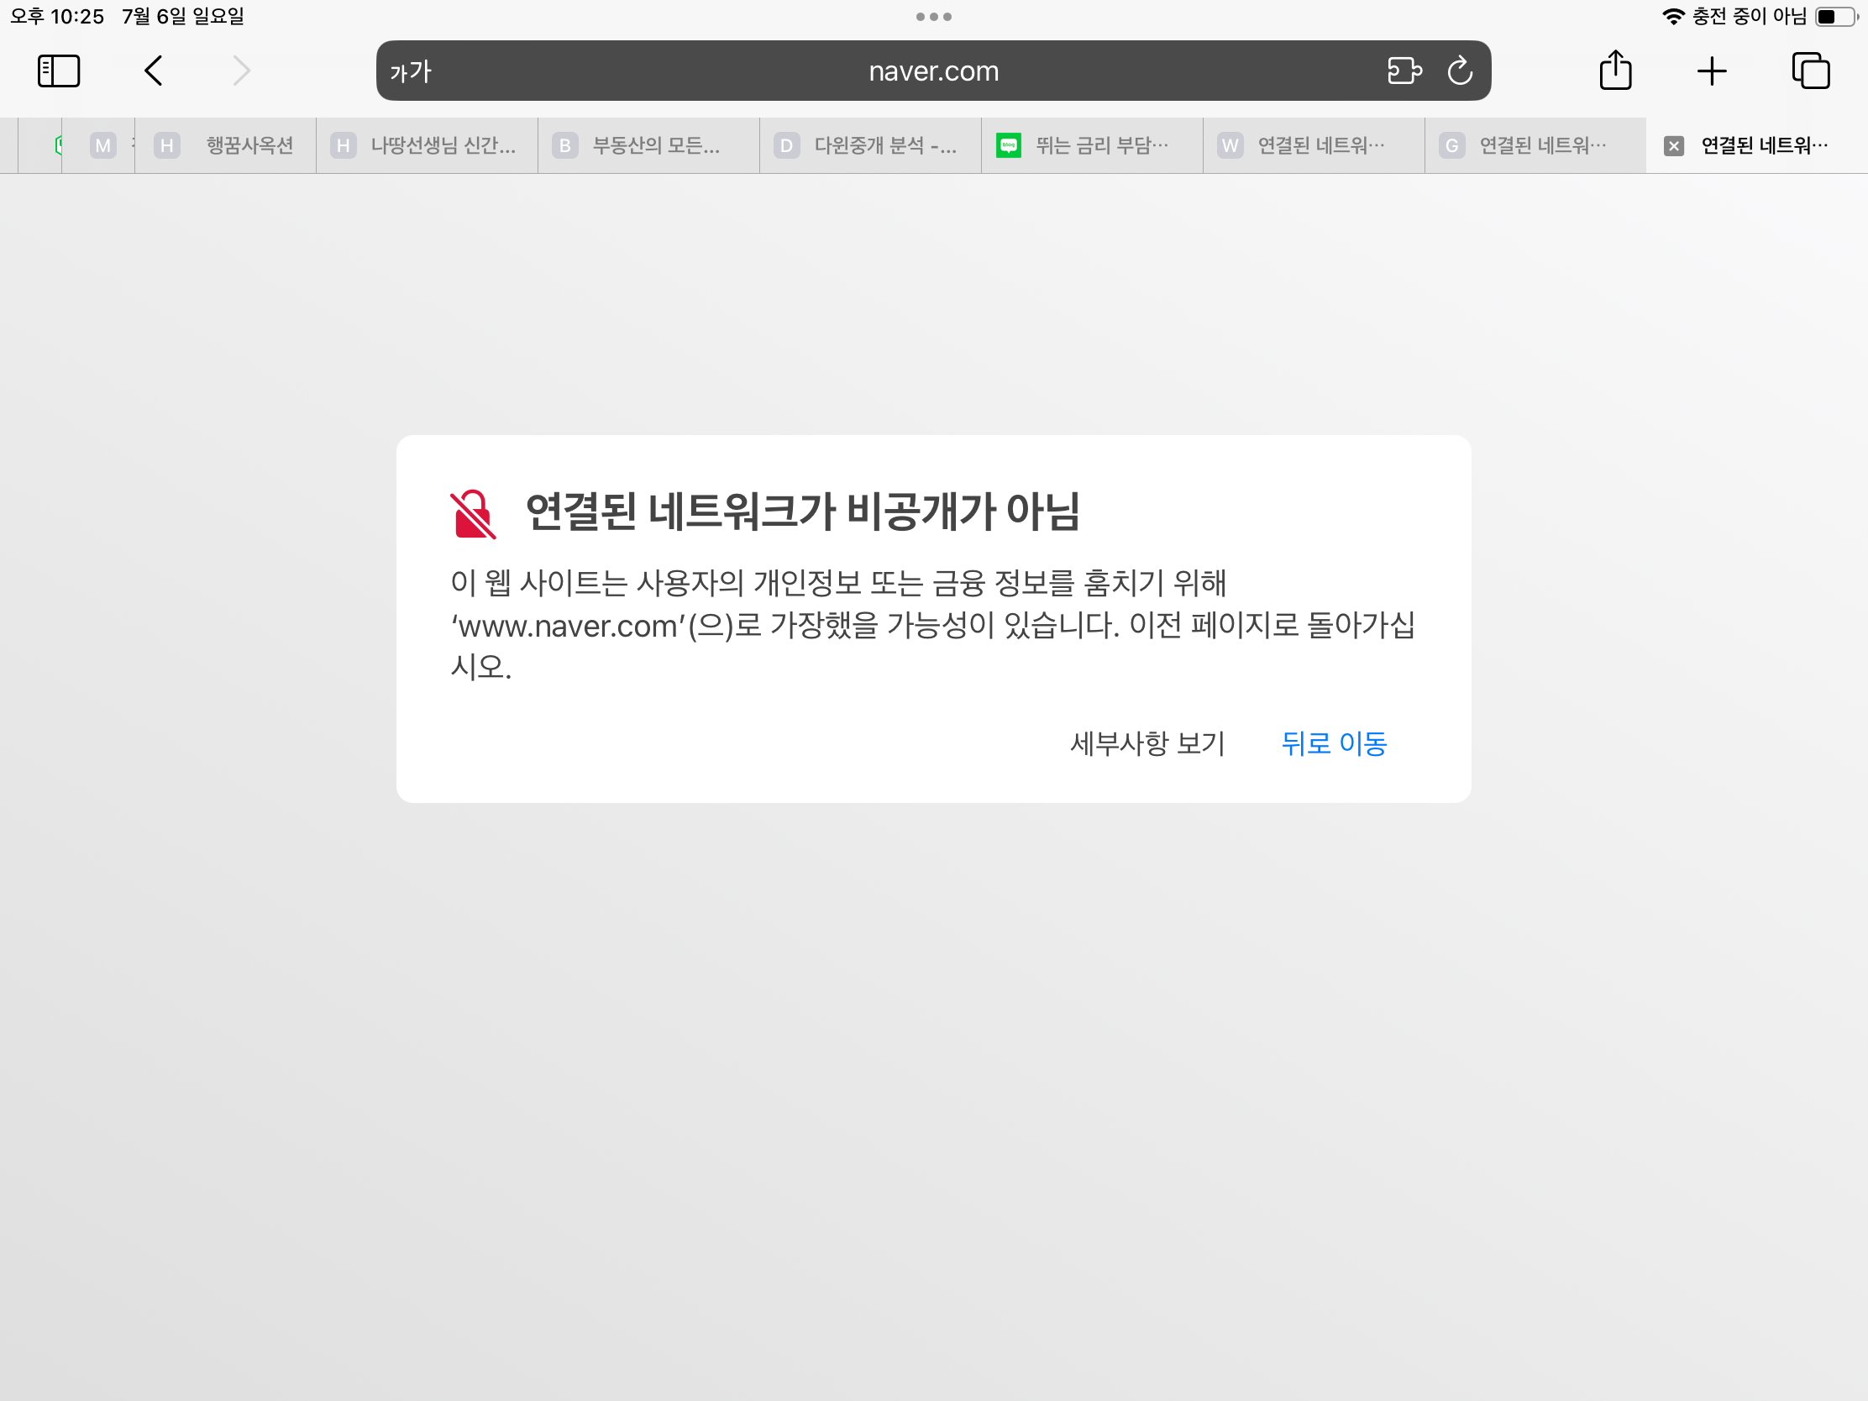Switch to the 나땅선생님 신간 tab
1868x1401 pixels.
click(443, 146)
